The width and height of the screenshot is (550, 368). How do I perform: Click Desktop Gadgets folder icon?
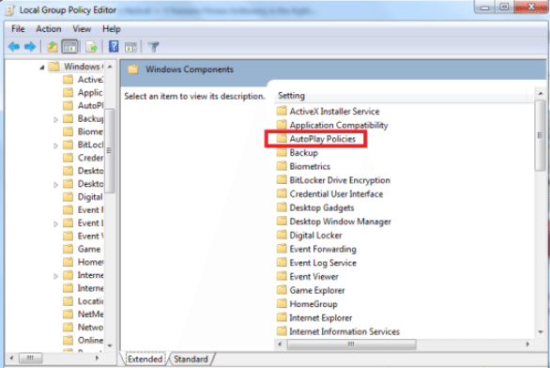(x=282, y=207)
